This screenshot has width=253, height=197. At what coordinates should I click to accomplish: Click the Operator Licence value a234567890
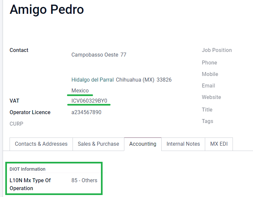pos(86,112)
